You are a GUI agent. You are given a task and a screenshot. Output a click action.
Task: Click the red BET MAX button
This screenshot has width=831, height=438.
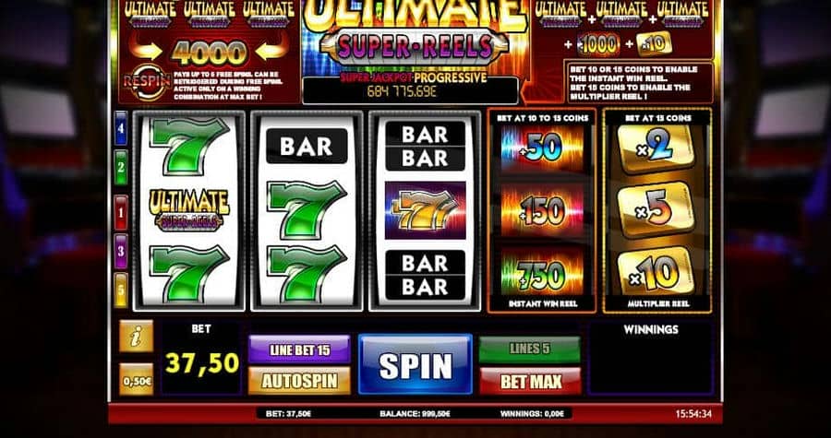[x=530, y=381]
